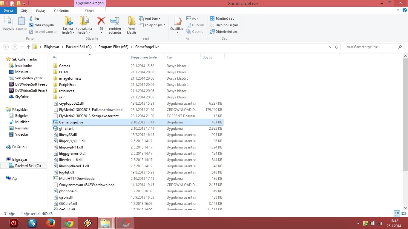Click the Sil (delete) red X icon
This screenshot has height=229, width=408.
pos(101,21)
